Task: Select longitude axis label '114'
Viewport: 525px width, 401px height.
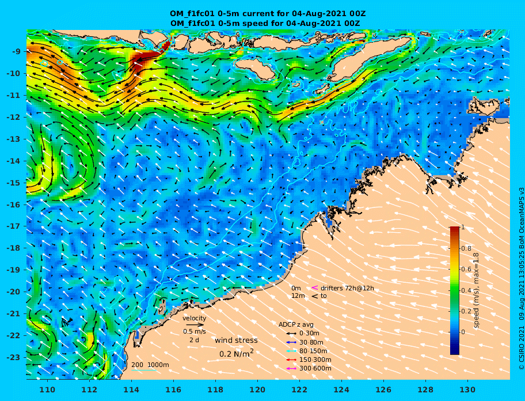Action: (x=131, y=389)
